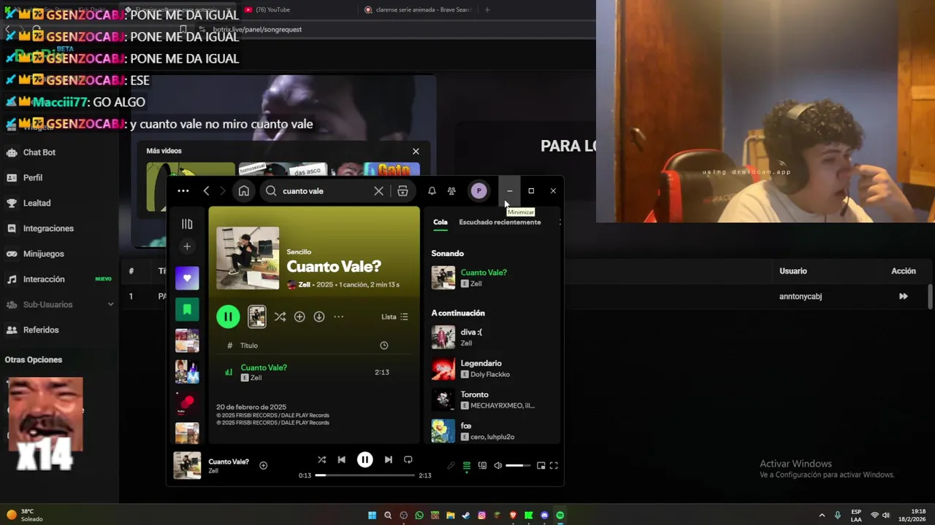Open the 'Lista' view dropdown

pos(394,316)
